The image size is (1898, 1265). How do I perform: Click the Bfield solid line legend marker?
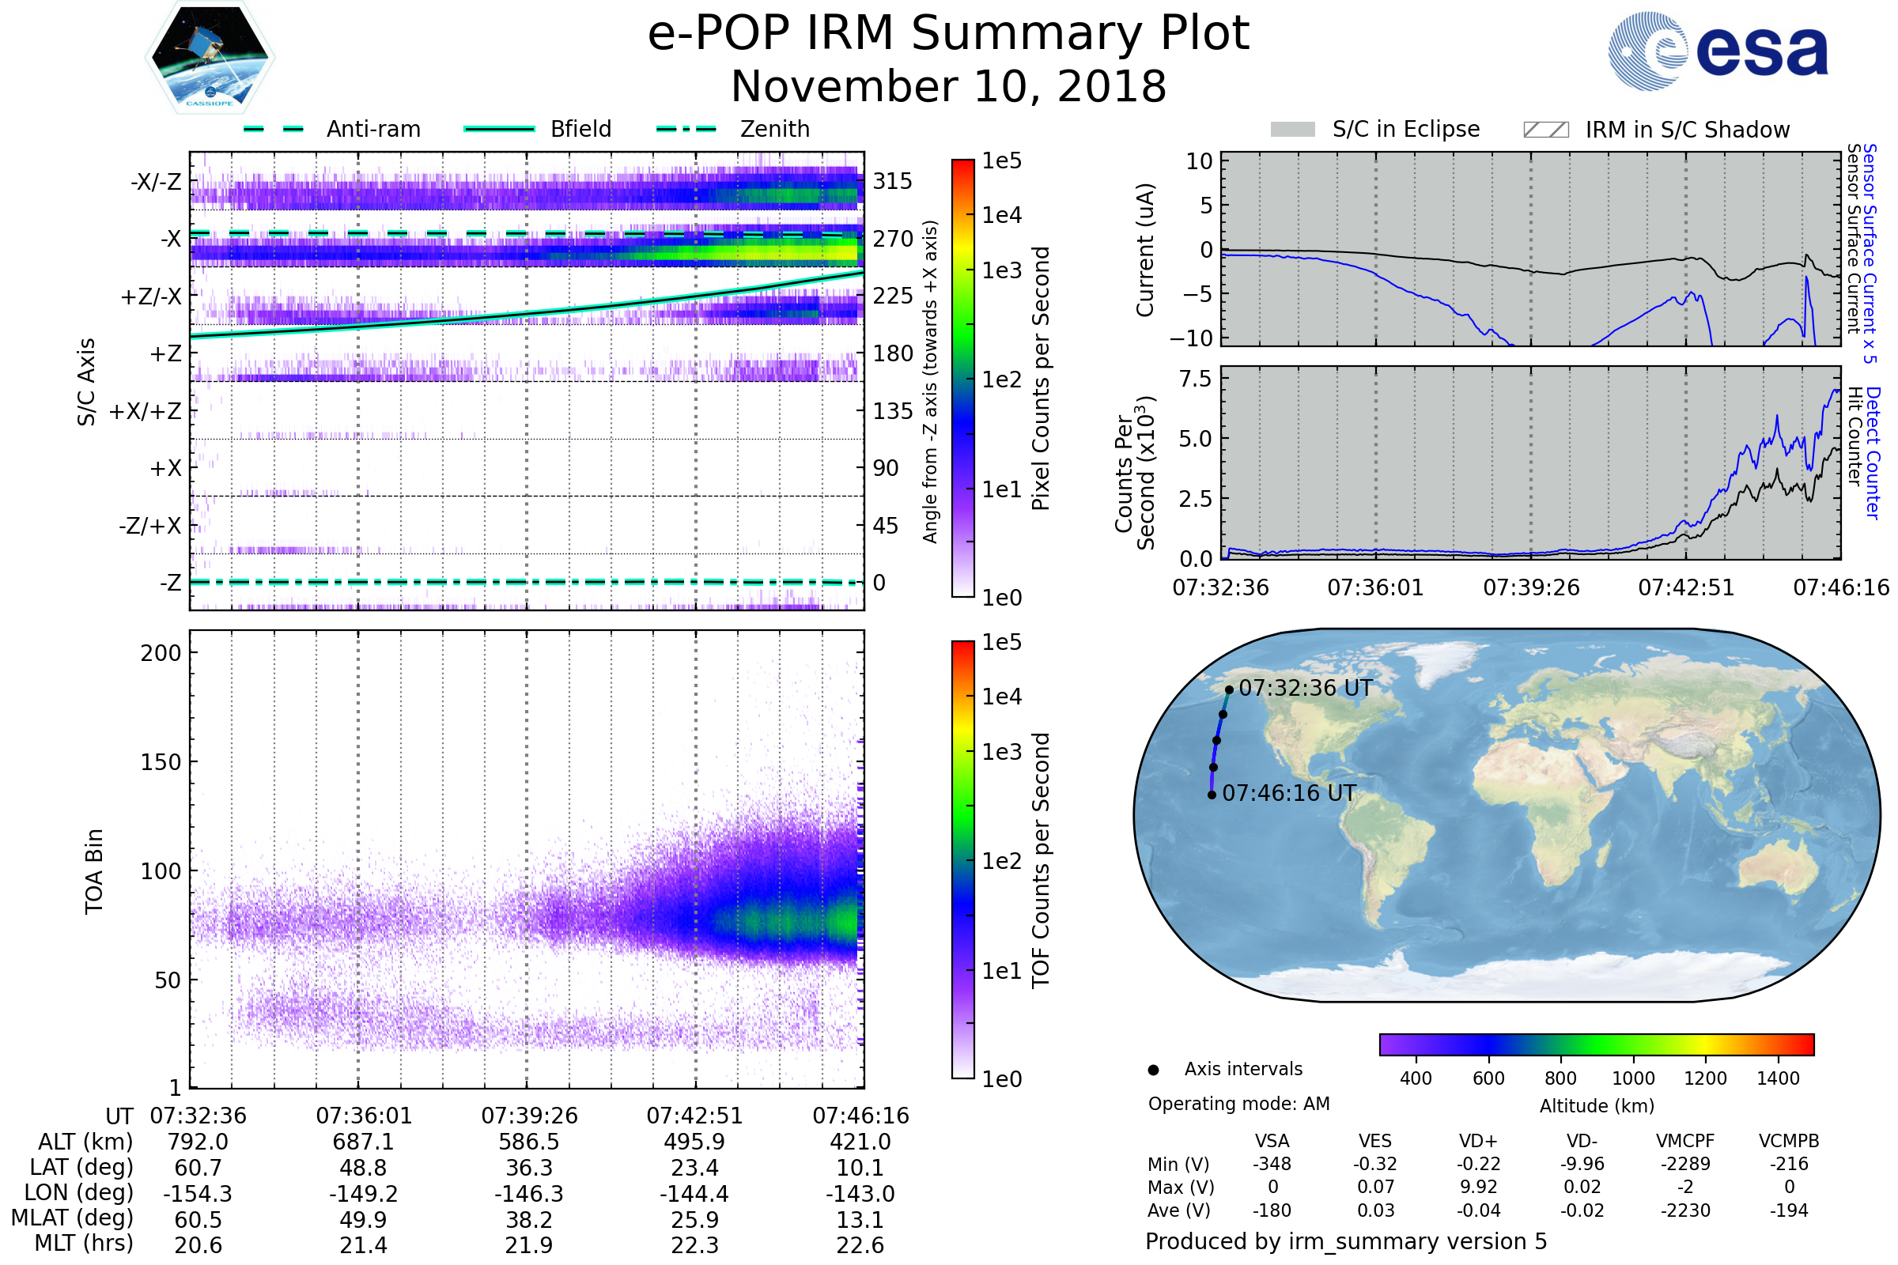point(499,129)
